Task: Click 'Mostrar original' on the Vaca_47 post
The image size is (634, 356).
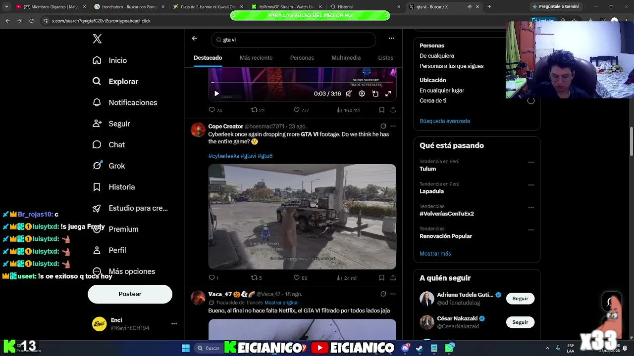Action: tap(281, 303)
